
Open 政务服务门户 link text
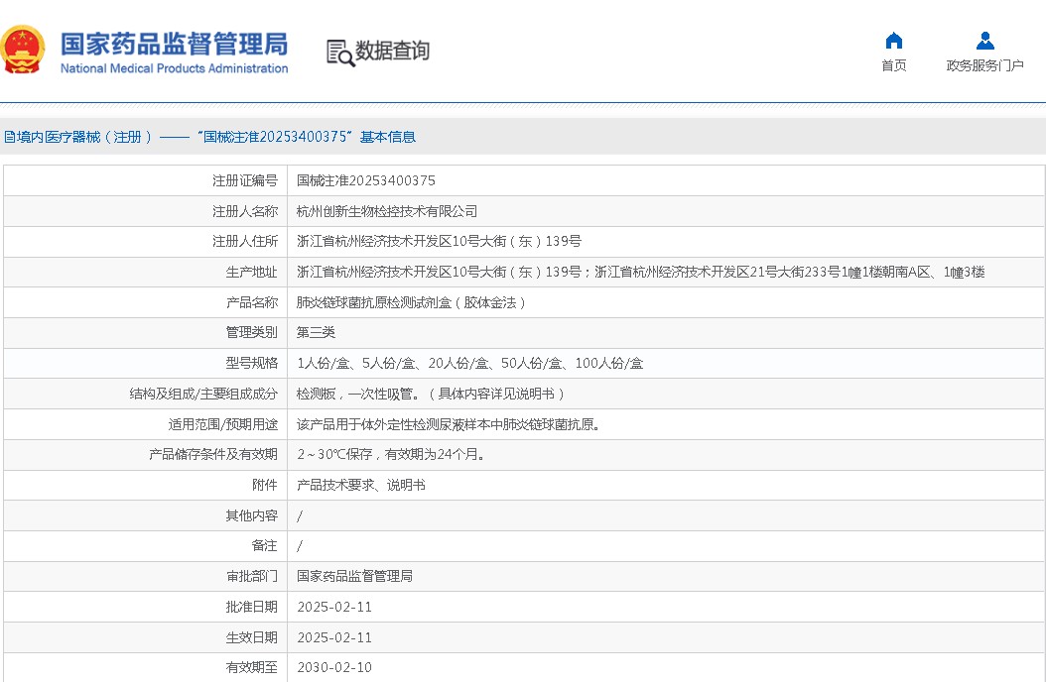[984, 65]
